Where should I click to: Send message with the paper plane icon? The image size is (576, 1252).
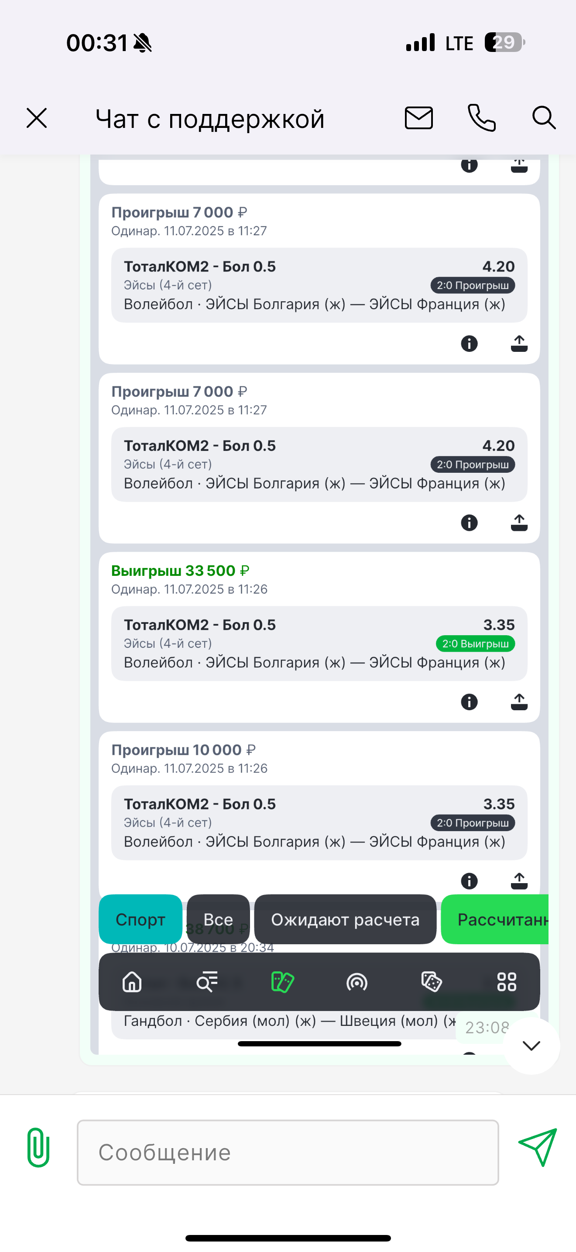click(x=538, y=1147)
